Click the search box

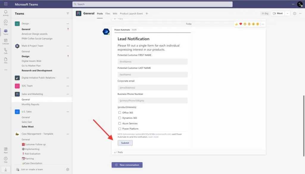click(x=152, y=4)
